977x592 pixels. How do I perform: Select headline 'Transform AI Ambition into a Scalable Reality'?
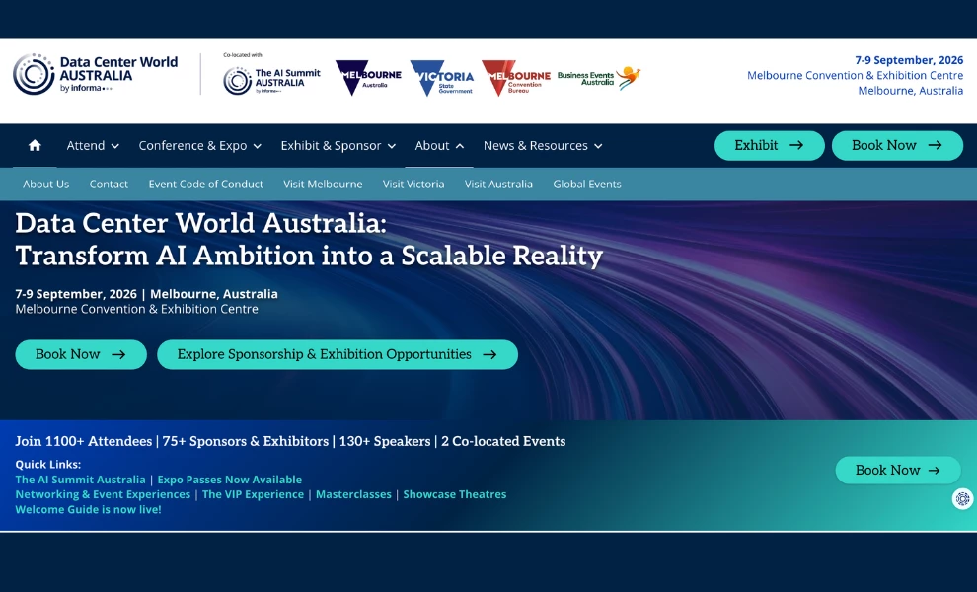309,257
